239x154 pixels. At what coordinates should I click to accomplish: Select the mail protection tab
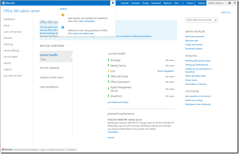point(49,87)
